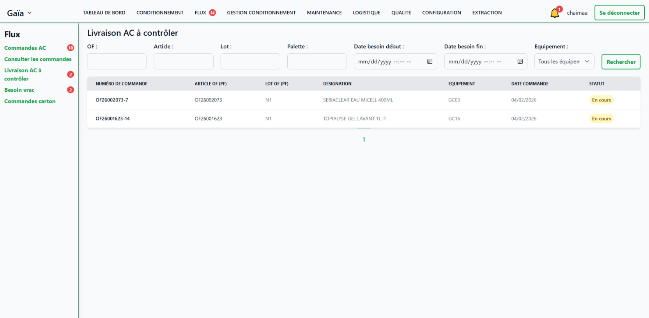The width and height of the screenshot is (649, 318).
Task: Select order OF26001623-14
Action: [113, 119]
